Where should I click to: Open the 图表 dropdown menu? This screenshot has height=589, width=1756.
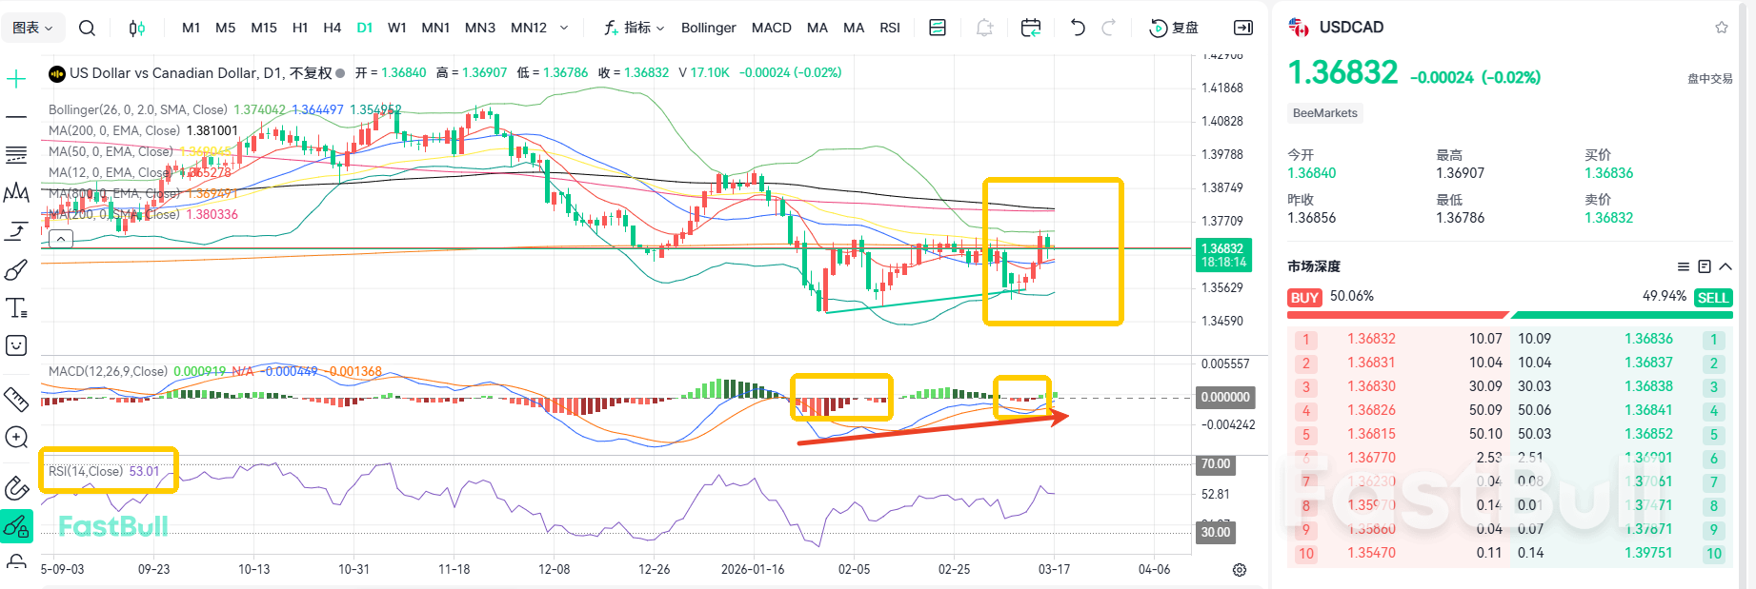[32, 28]
